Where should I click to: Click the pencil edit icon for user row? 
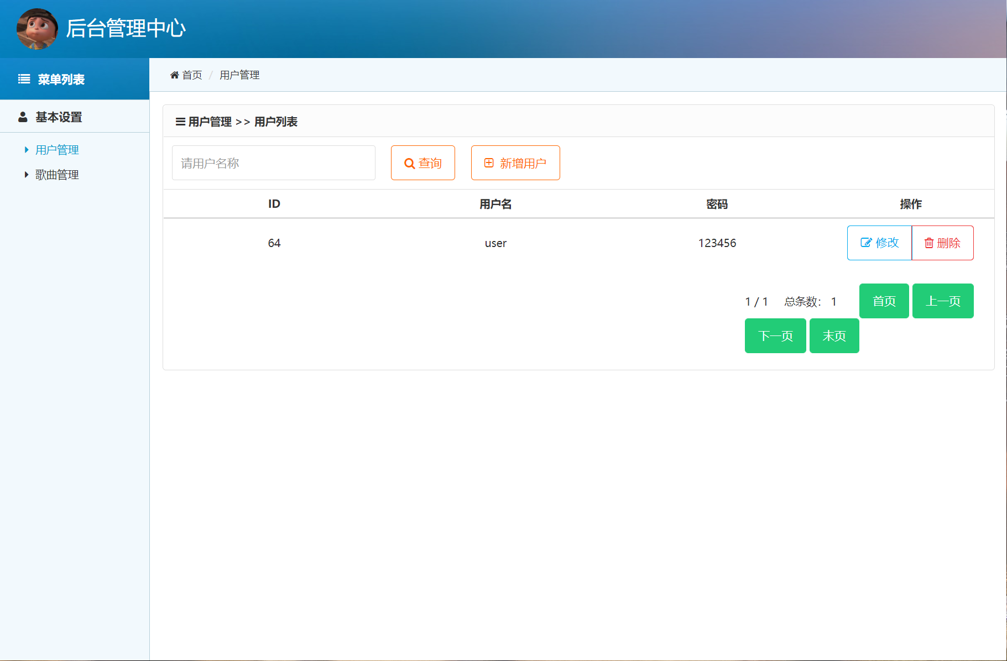tap(866, 243)
